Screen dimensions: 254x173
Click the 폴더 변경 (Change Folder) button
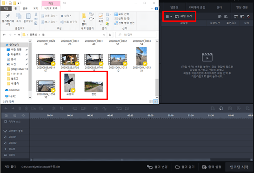(157, 167)
